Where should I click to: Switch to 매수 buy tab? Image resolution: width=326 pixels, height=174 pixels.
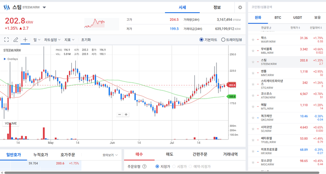139,154
